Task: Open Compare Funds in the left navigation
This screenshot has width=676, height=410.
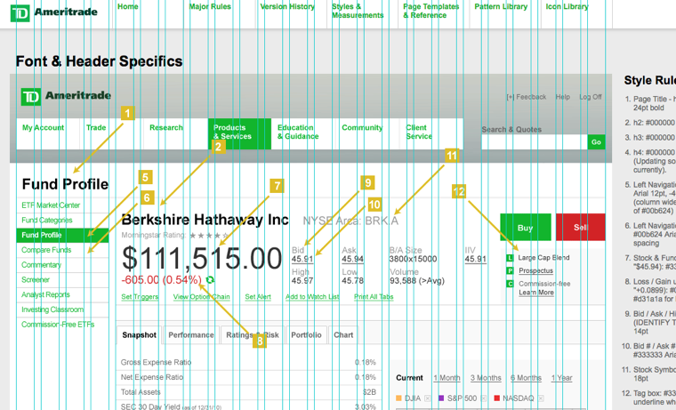Action: pos(46,250)
